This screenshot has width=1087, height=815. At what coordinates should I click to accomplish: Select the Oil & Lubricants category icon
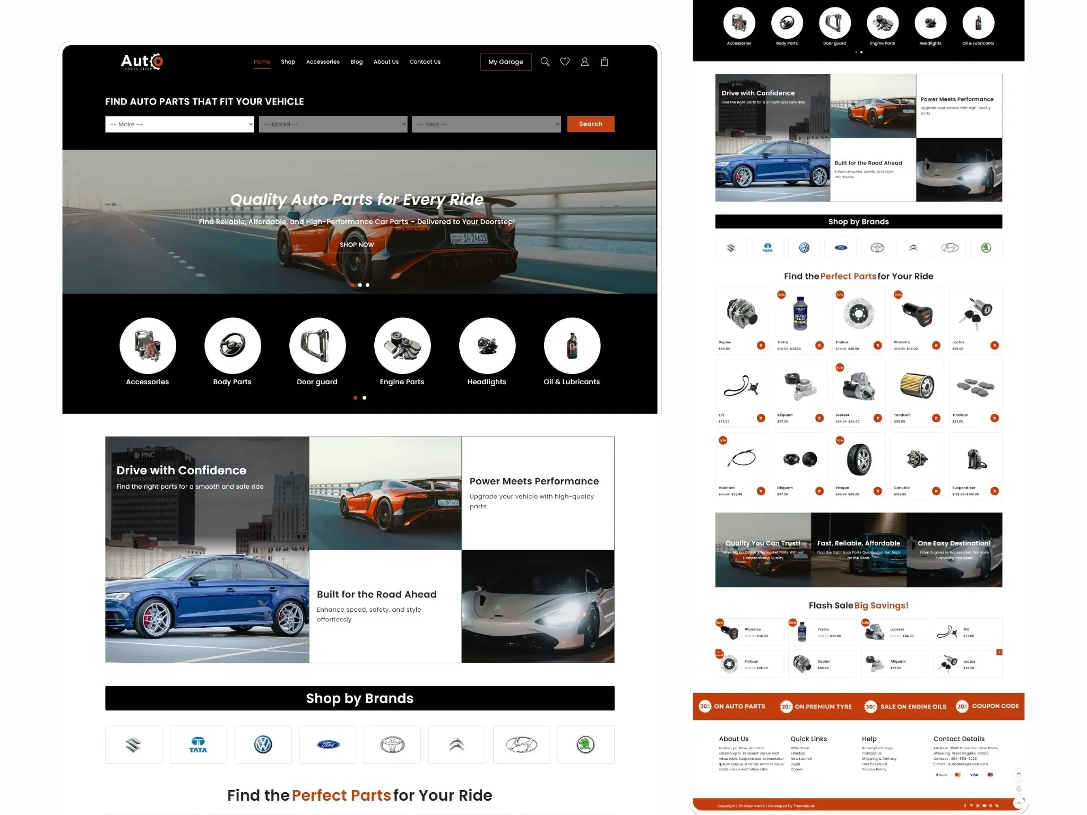tap(572, 345)
